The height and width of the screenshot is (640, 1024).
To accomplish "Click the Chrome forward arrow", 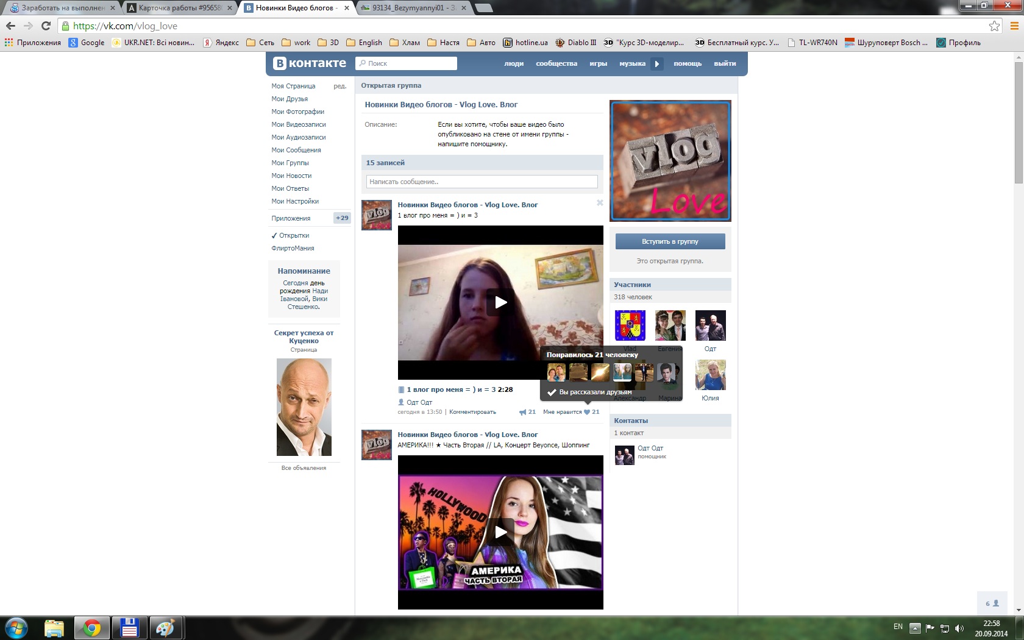I will pyautogui.click(x=28, y=26).
